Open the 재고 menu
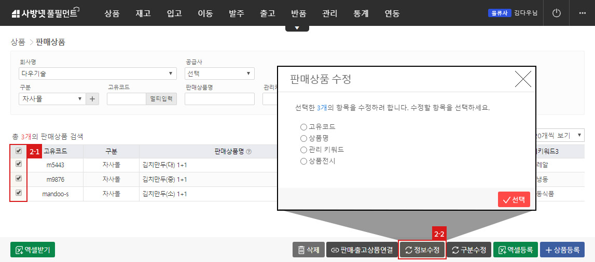The image size is (595, 262). (x=143, y=13)
